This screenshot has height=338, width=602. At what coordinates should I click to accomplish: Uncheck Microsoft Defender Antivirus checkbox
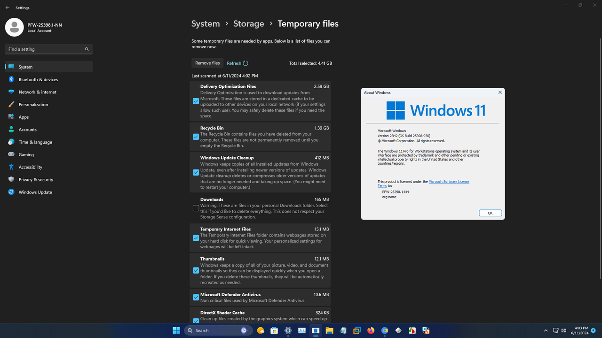(x=196, y=297)
